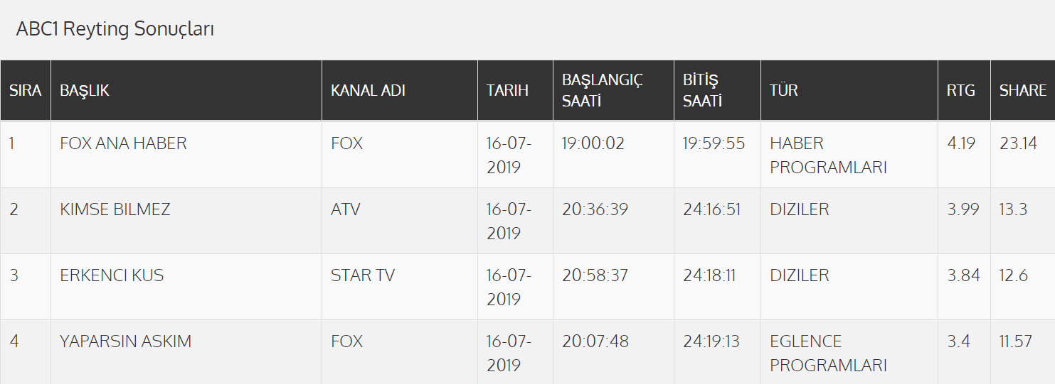The width and height of the screenshot is (1055, 384).
Task: Click the TÜR column header
Action: pos(784,91)
